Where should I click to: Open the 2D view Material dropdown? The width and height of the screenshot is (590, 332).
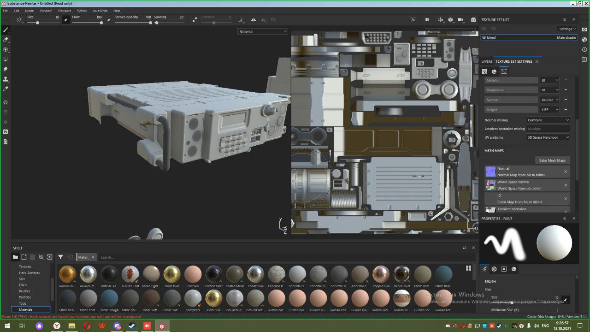[450, 32]
